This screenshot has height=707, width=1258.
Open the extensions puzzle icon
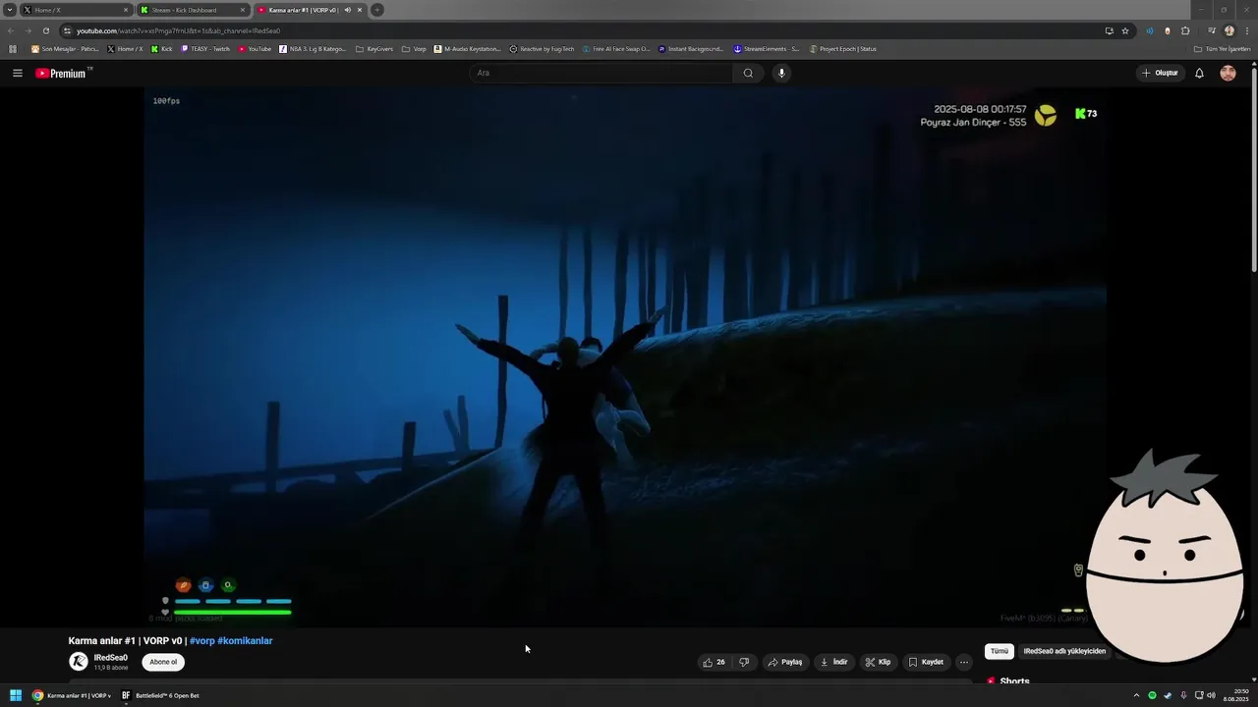click(x=1185, y=30)
